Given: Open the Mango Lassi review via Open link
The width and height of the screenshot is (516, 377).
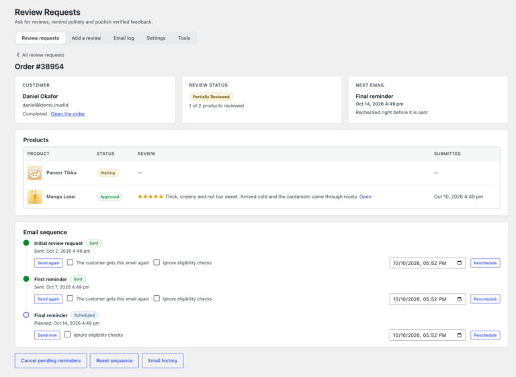Looking at the screenshot, I should pos(365,197).
